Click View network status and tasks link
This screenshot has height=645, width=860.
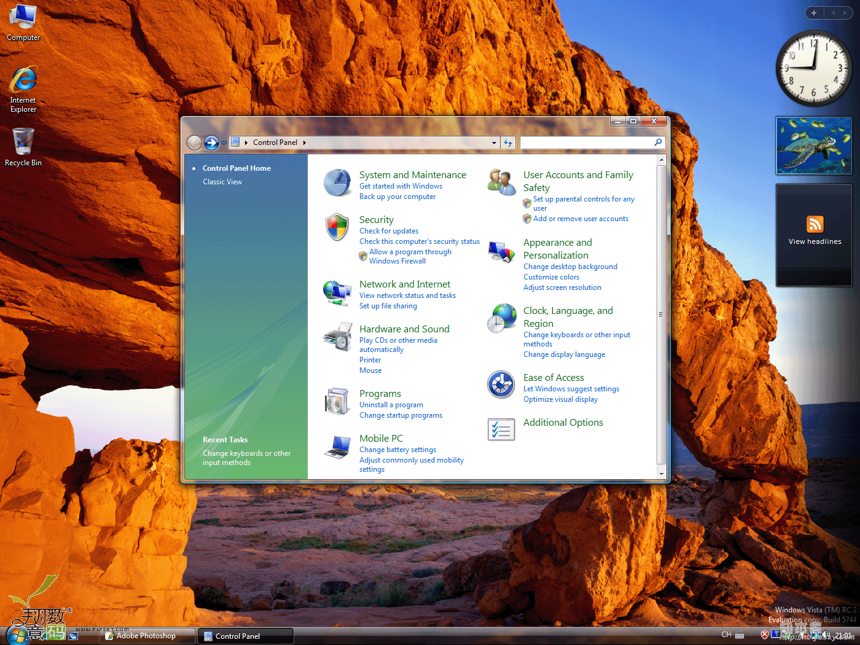(407, 295)
